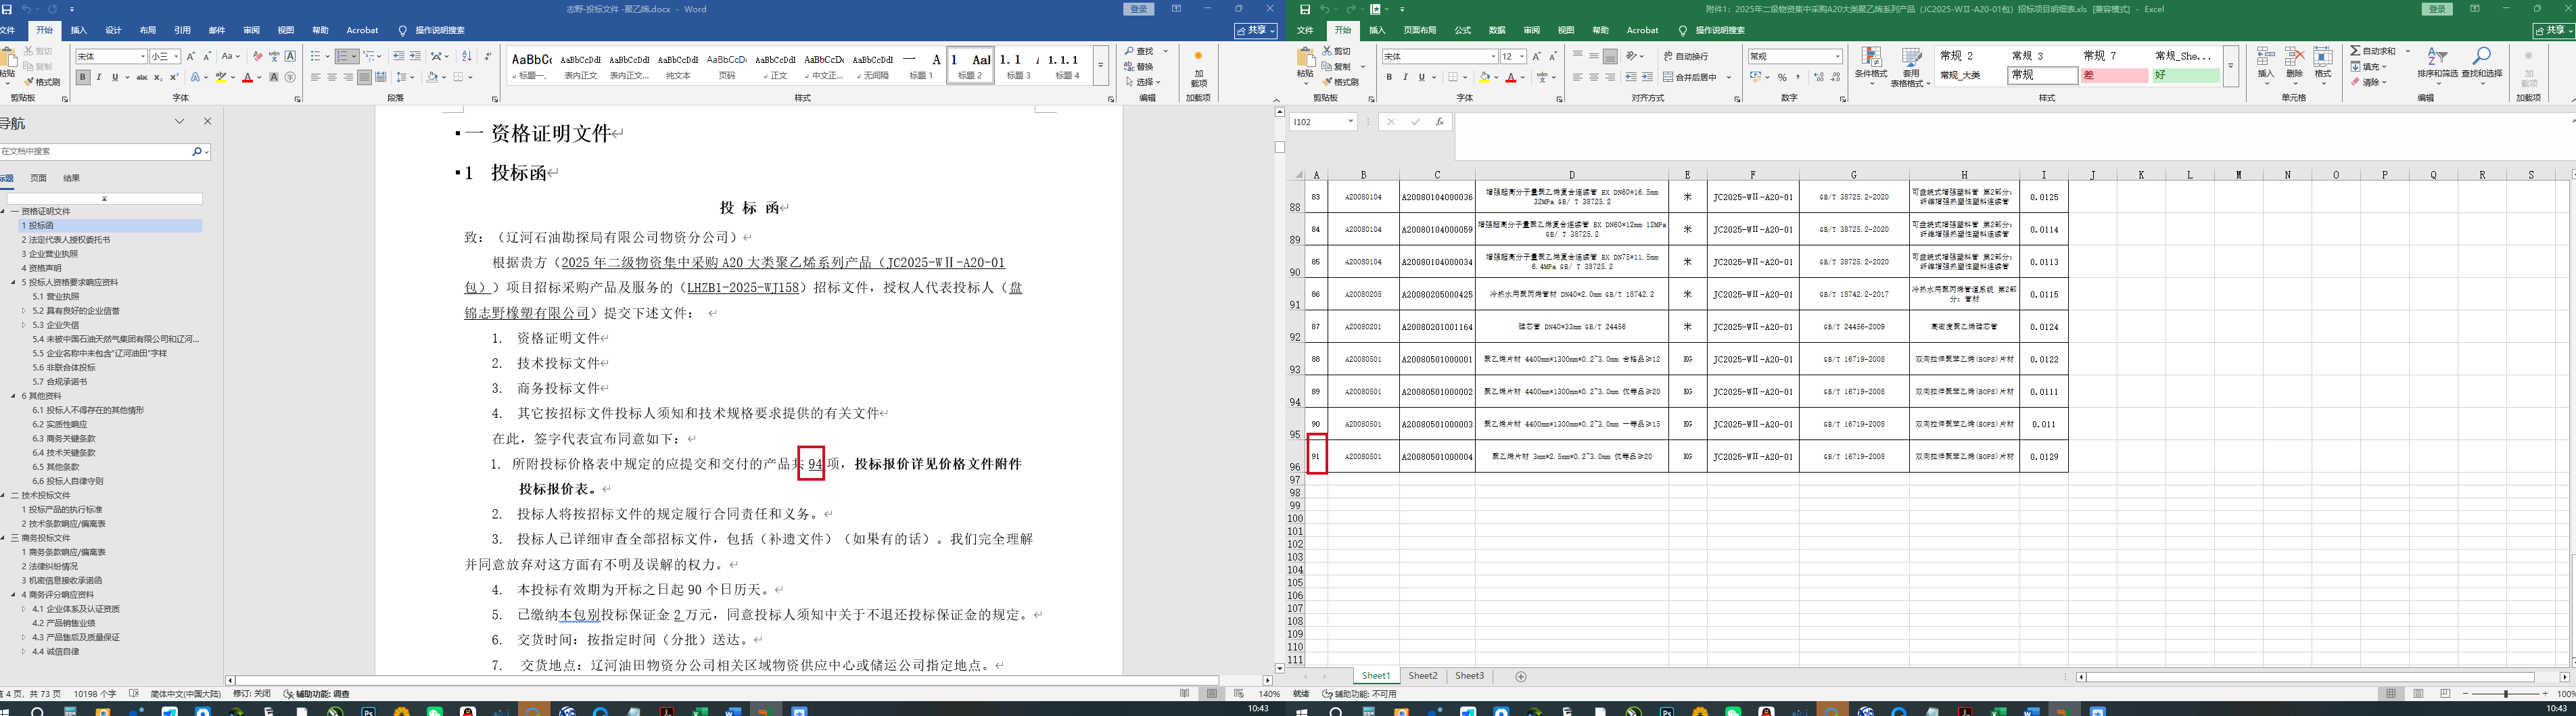Image resolution: width=2576 pixels, height=716 pixels.
Task: Center text in Word paragraph group
Action: 332,77
